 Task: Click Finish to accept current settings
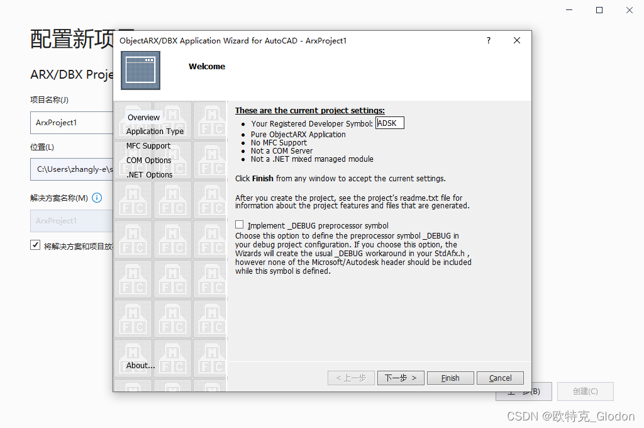click(450, 378)
